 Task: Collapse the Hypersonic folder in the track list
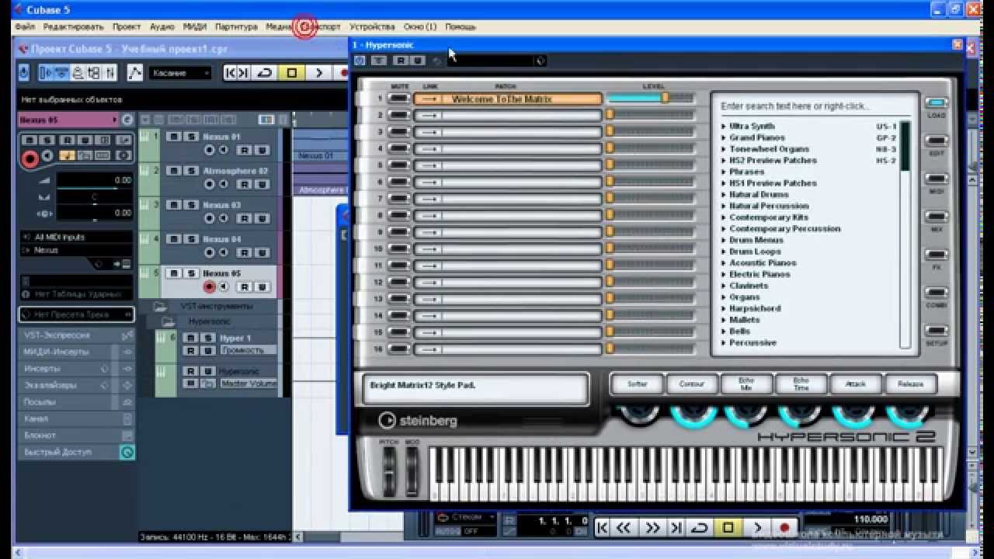point(168,321)
